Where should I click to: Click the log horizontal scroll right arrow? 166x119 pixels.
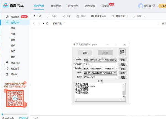click(x=121, y=100)
